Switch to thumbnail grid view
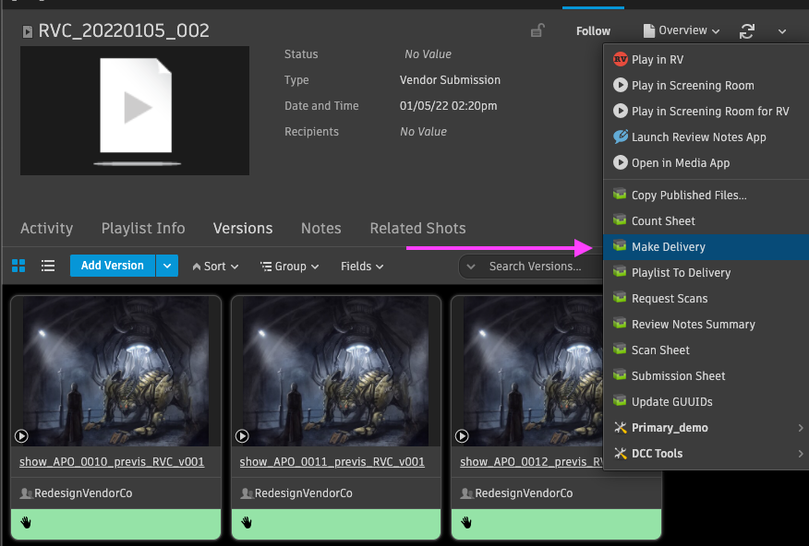Viewport: 809px width, 546px height. point(18,266)
